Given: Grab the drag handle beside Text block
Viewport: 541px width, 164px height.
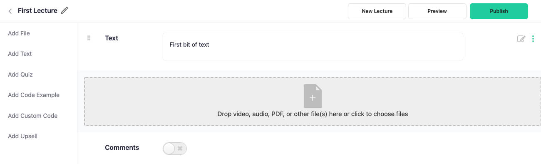Looking at the screenshot, I should [89, 38].
